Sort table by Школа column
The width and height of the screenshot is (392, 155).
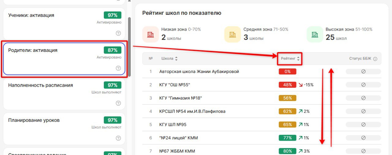(x=169, y=59)
